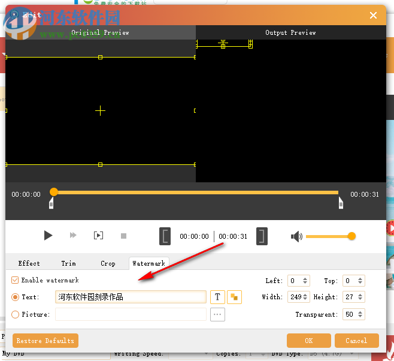Click the Restore Defaults button
The width and height of the screenshot is (394, 361).
click(x=46, y=341)
